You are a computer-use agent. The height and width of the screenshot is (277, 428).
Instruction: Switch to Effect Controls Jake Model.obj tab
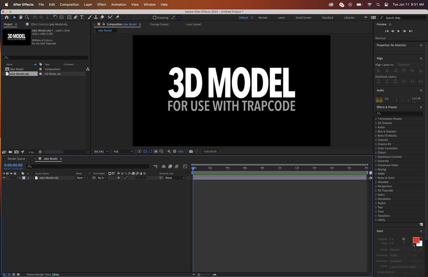point(49,24)
